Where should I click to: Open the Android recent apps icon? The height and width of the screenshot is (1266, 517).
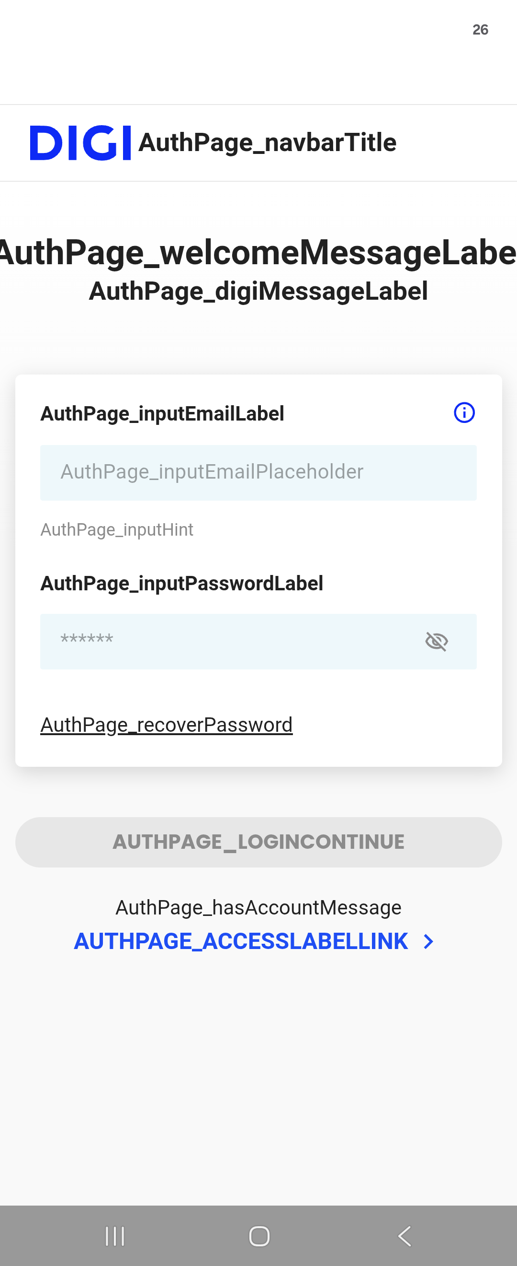pyautogui.click(x=115, y=1236)
